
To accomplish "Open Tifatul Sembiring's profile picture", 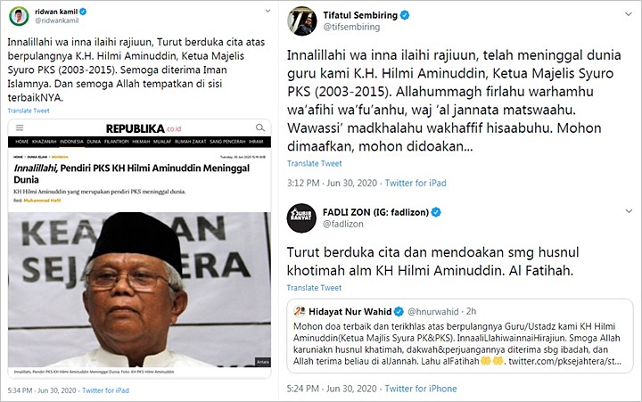I will 302,21.
